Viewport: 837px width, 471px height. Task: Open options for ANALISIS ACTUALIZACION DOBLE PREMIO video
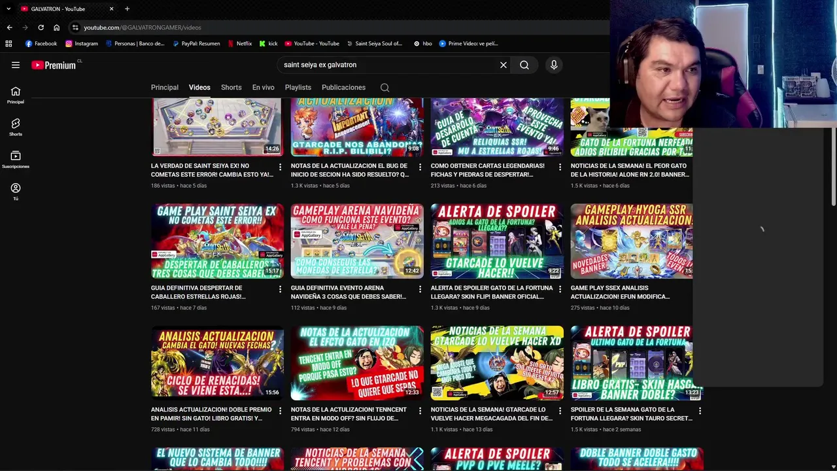(280, 411)
